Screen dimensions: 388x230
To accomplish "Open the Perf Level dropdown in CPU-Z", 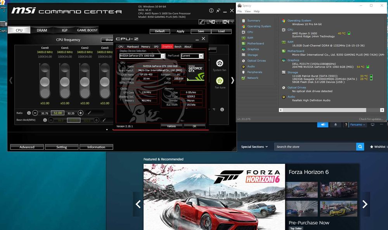I will click(201, 56).
